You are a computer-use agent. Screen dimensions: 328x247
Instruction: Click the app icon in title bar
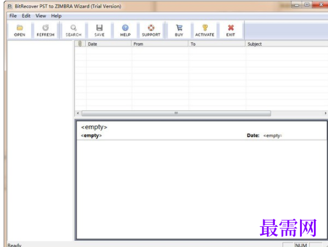pyautogui.click(x=10, y=7)
